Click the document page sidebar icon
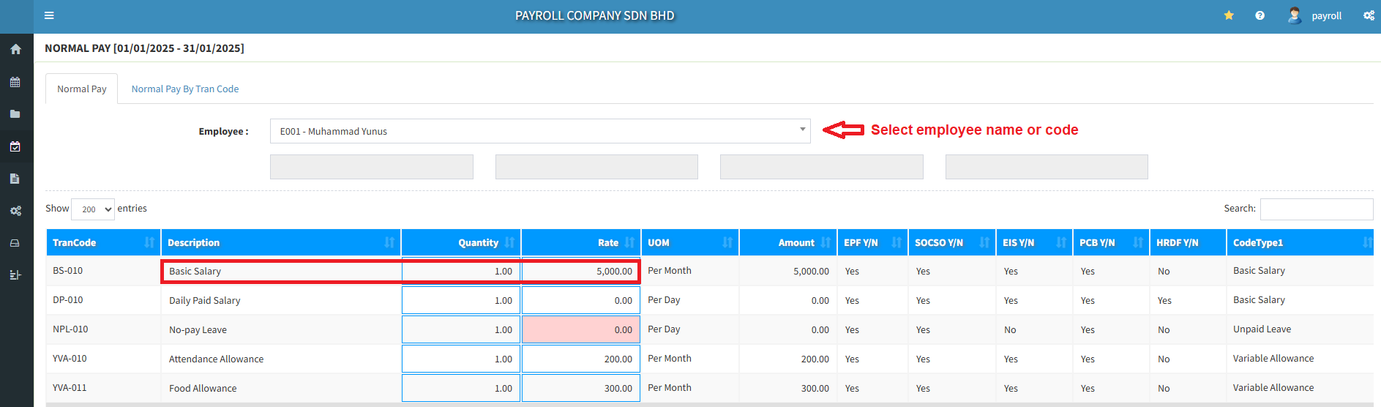 point(15,179)
